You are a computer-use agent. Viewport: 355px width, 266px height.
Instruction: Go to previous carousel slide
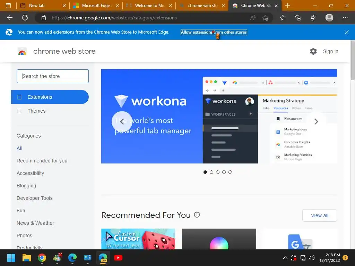click(122, 122)
